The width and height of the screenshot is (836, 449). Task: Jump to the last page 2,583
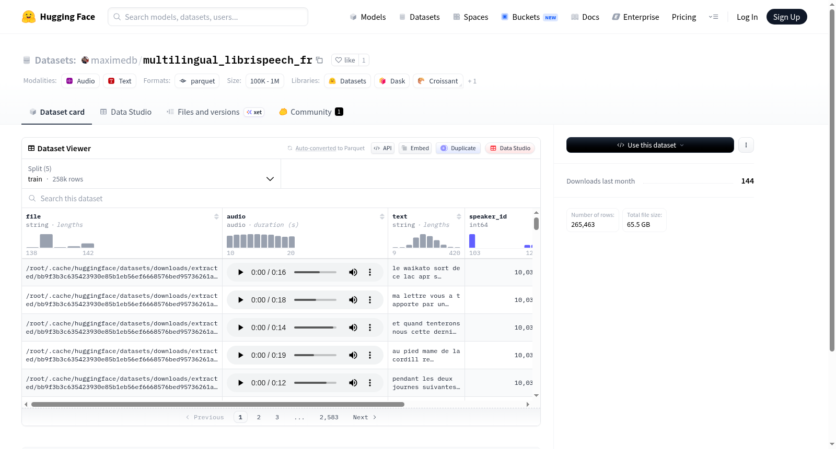tap(329, 417)
